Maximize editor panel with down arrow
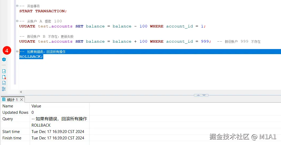This screenshot has height=145, width=281. [204, 95]
